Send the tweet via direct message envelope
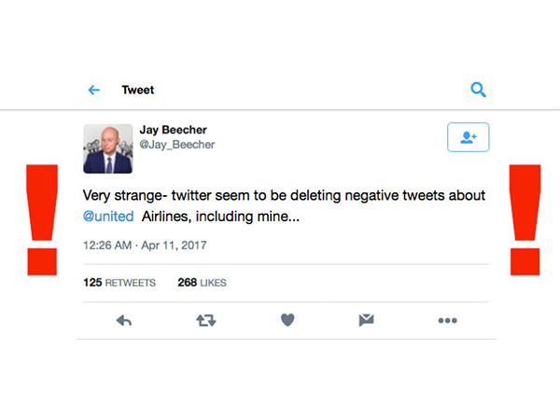 367,320
